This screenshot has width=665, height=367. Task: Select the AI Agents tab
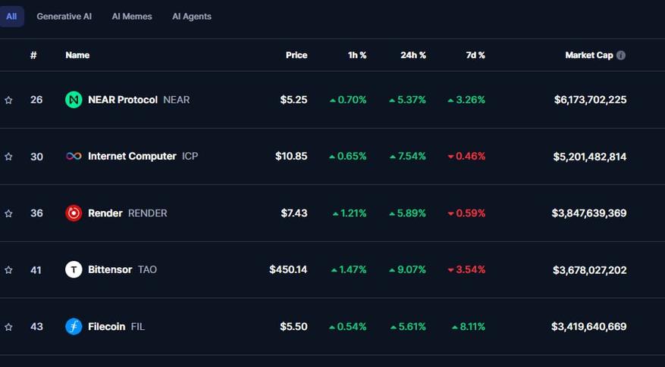192,17
